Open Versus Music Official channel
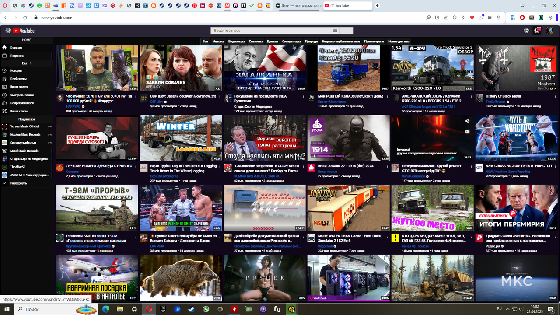Screen dimensions: 560x315 26,126
